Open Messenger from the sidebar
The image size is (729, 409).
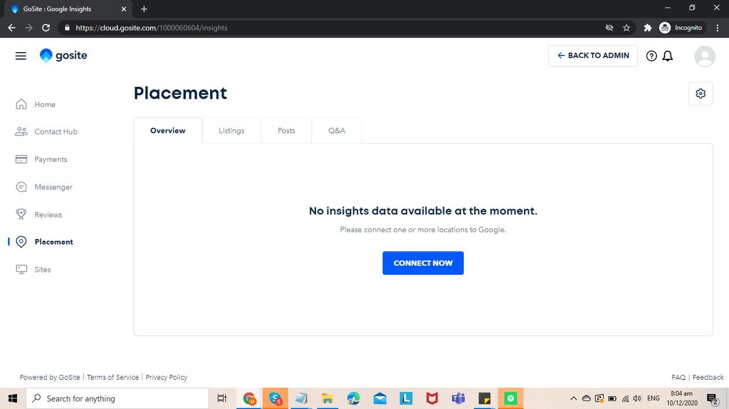(53, 187)
